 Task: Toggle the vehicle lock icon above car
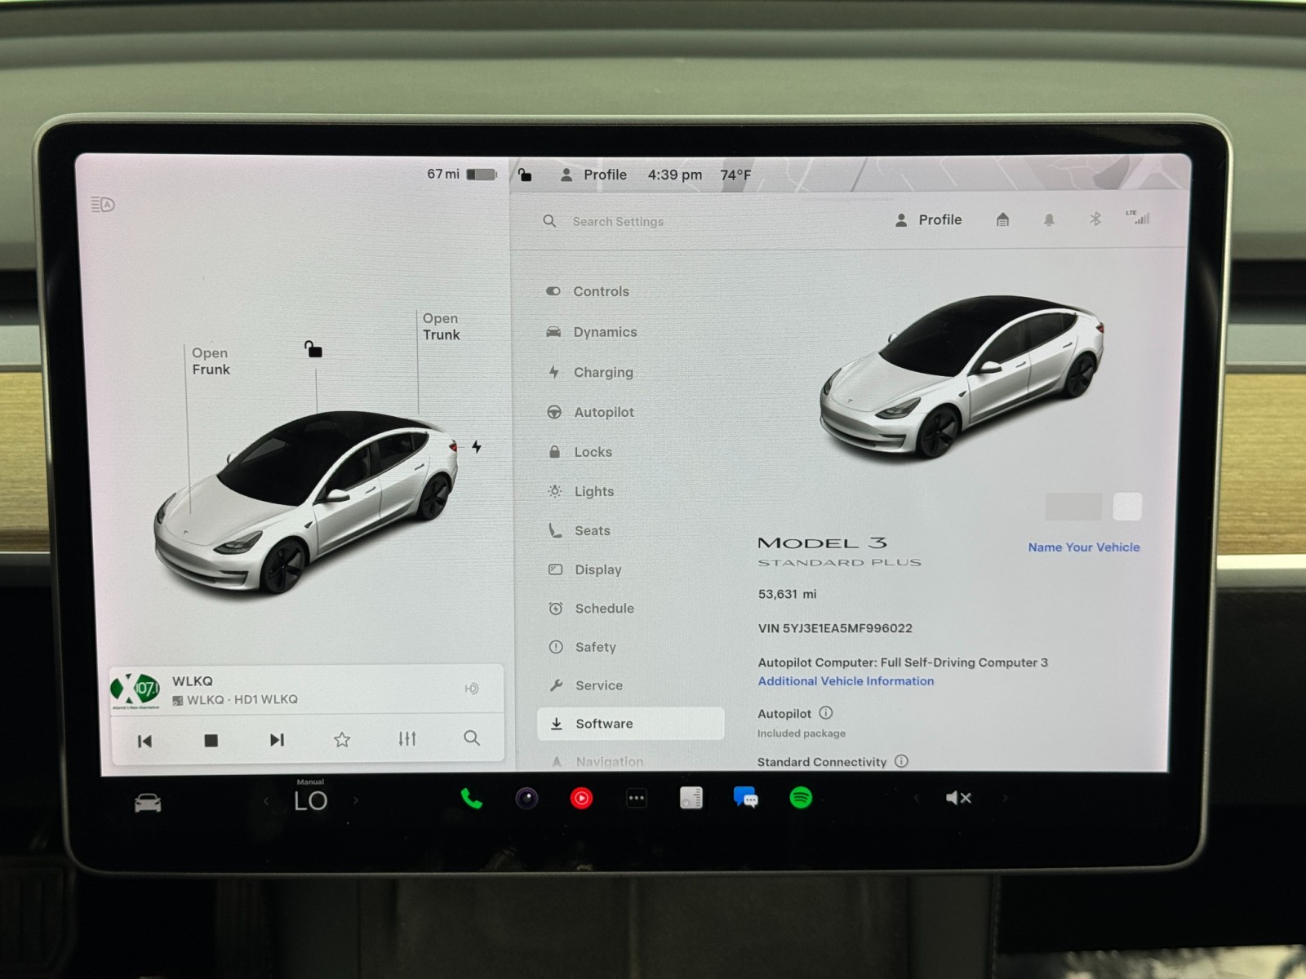313,349
